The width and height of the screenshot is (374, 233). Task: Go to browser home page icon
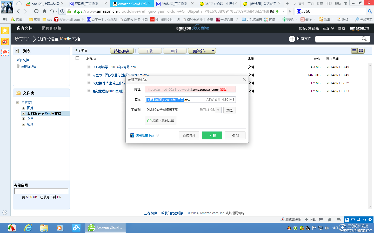pos(44,11)
